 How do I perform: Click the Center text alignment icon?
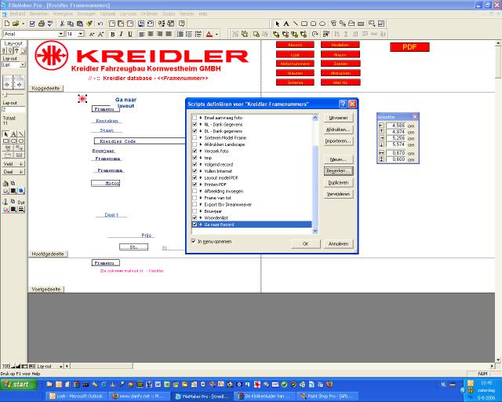pos(151,34)
